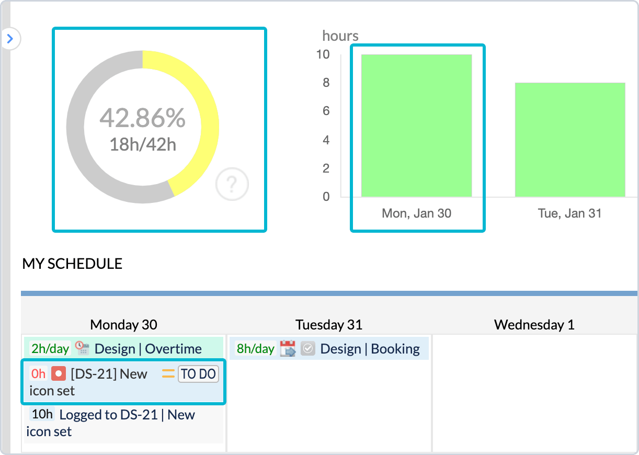Open the Design | Overtime entry
Screen dimensions: 639x455
(147, 349)
